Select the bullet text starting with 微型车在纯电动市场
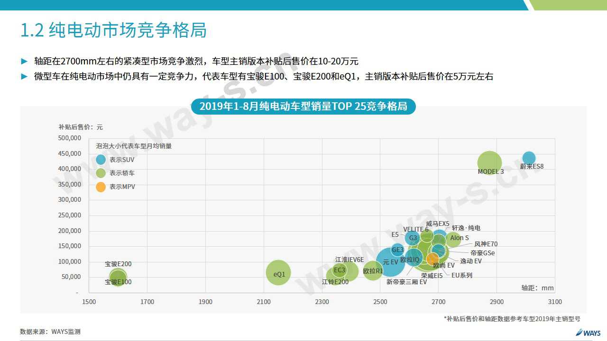Image resolution: width=607 pixels, height=341 pixels. pyautogui.click(x=264, y=76)
